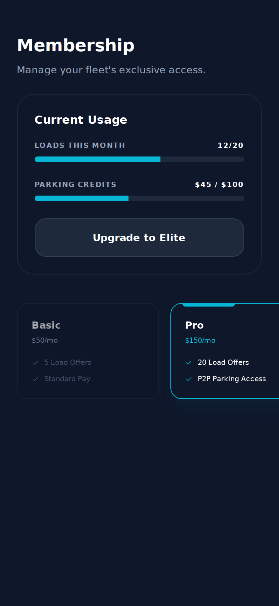Click the checkmark icon next to Standard Pay
Image resolution: width=279 pixels, height=606 pixels.
(35, 379)
